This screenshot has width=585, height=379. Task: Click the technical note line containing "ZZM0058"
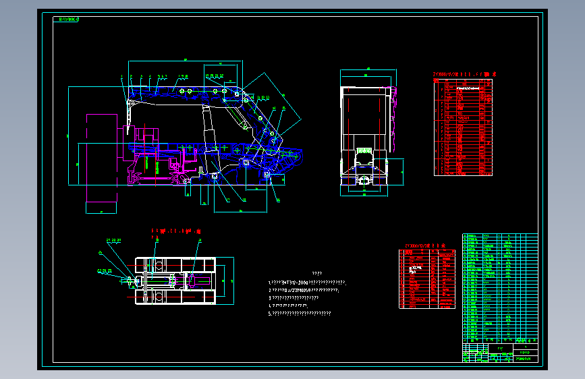(x=304, y=290)
